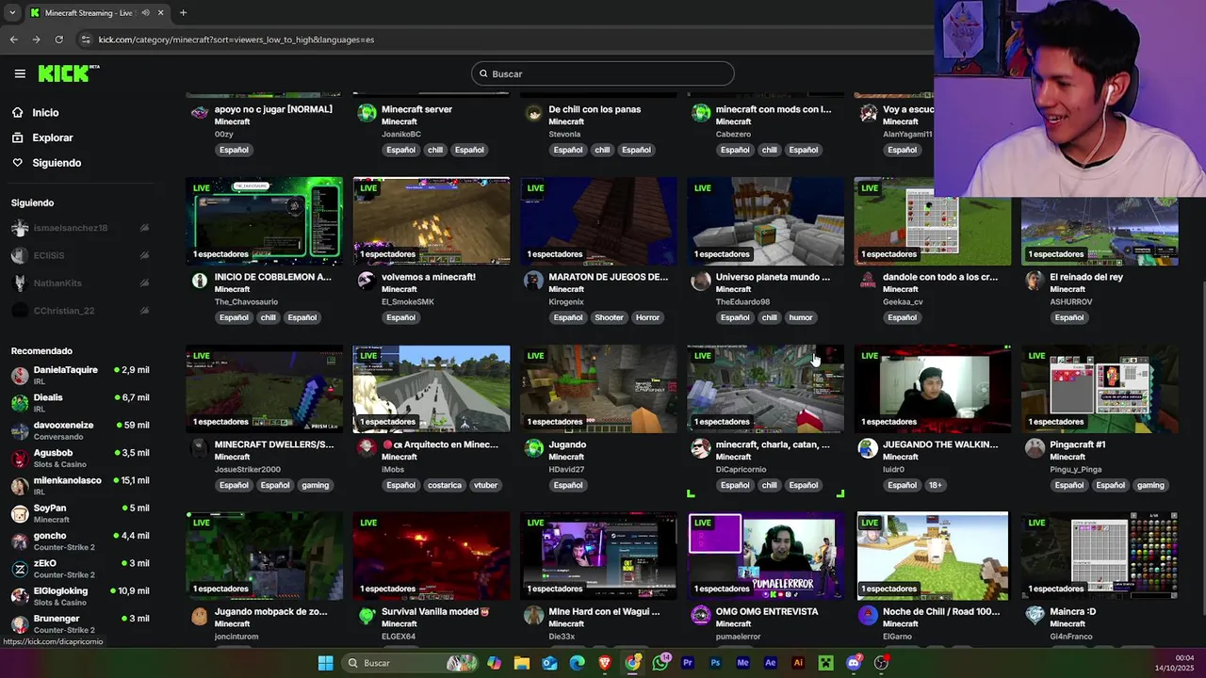Open stream title 'OMG OMG ENTREVISTA'
Screen dimensions: 1206x678
(766, 611)
